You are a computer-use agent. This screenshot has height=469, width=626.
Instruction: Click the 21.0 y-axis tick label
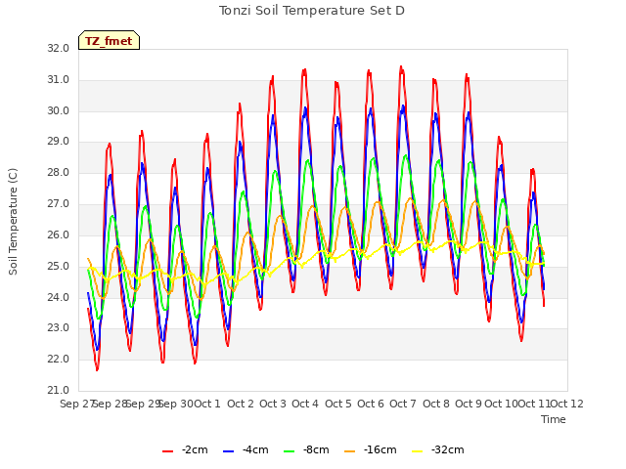59,390
